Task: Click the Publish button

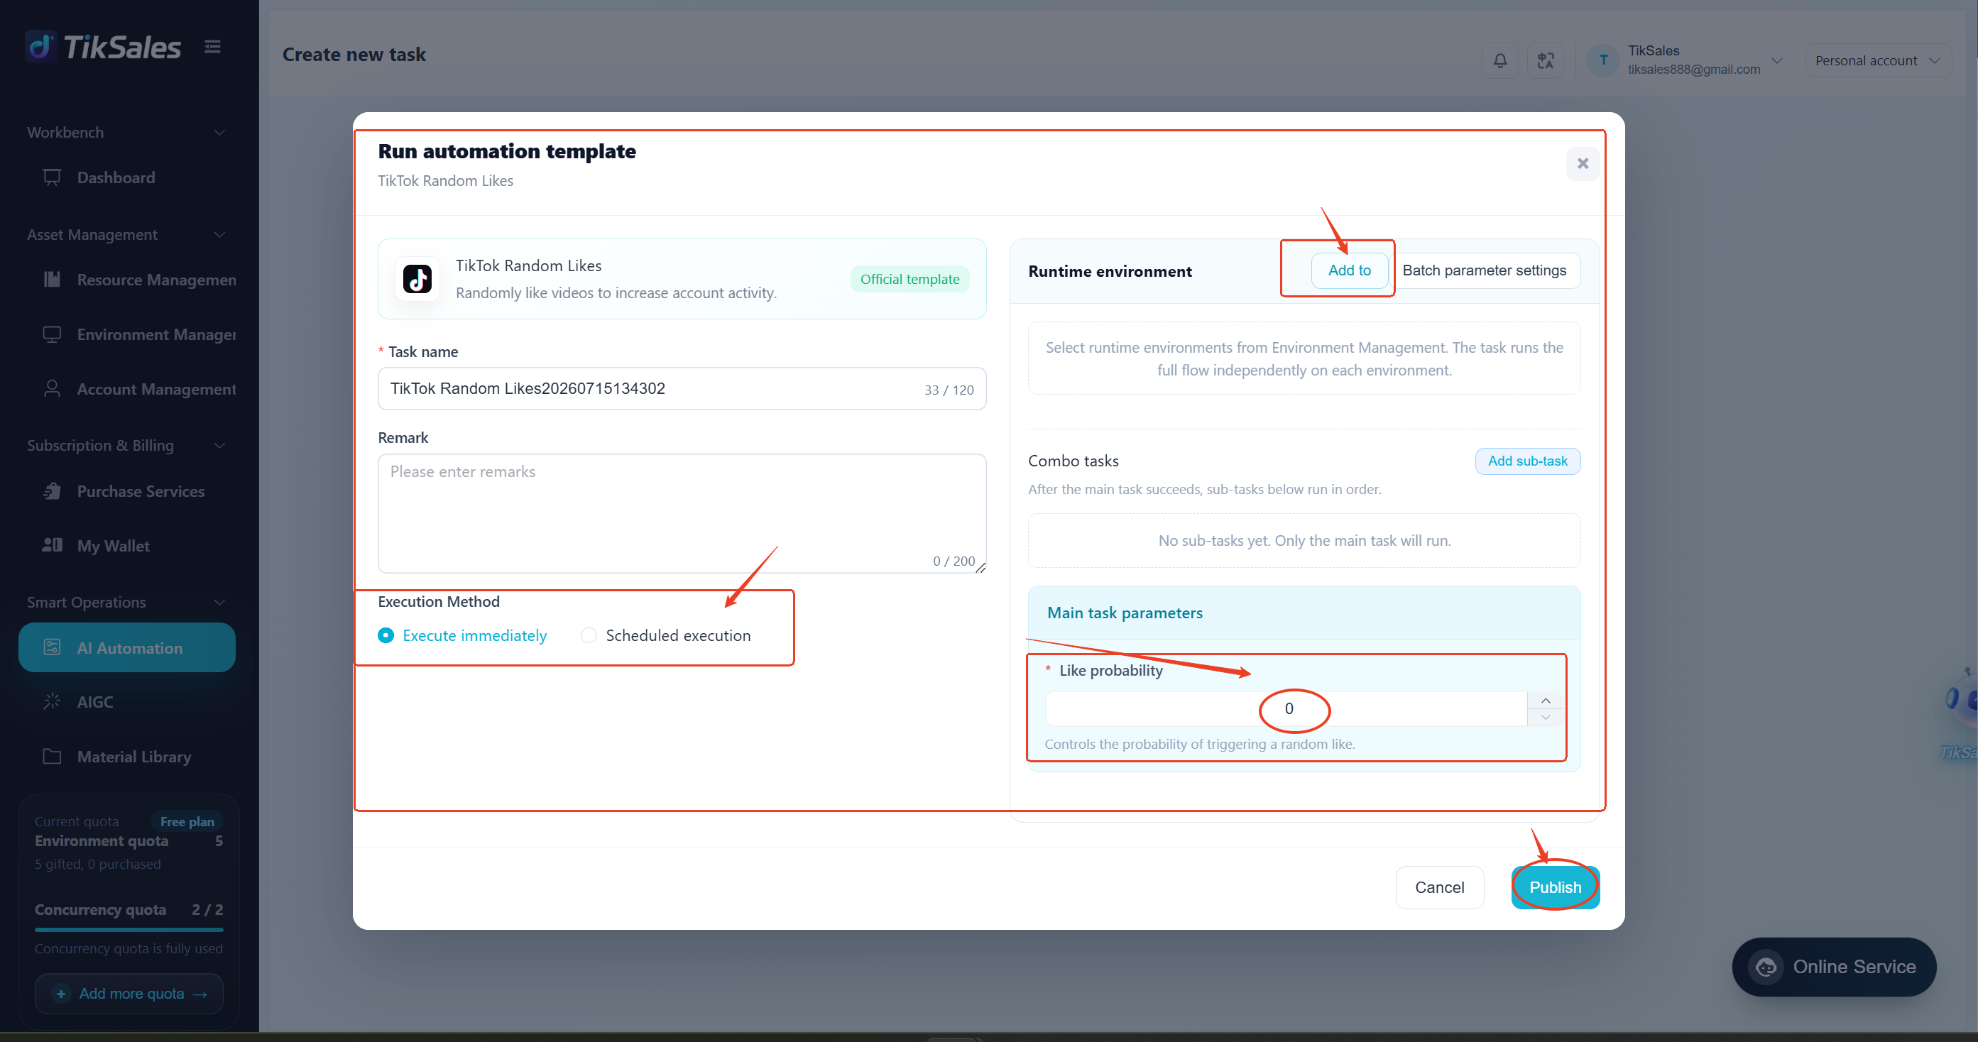Action: pyautogui.click(x=1555, y=887)
